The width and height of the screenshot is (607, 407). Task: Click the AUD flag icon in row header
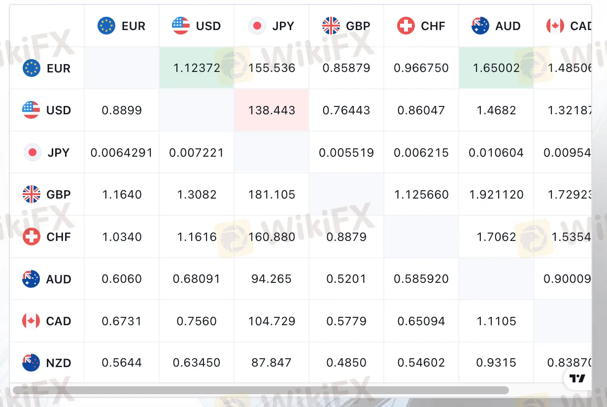(31, 279)
